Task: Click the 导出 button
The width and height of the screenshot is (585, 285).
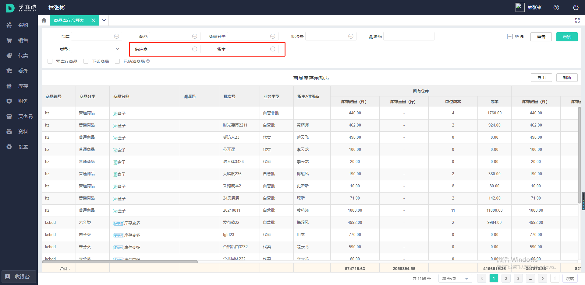Action: [541, 78]
